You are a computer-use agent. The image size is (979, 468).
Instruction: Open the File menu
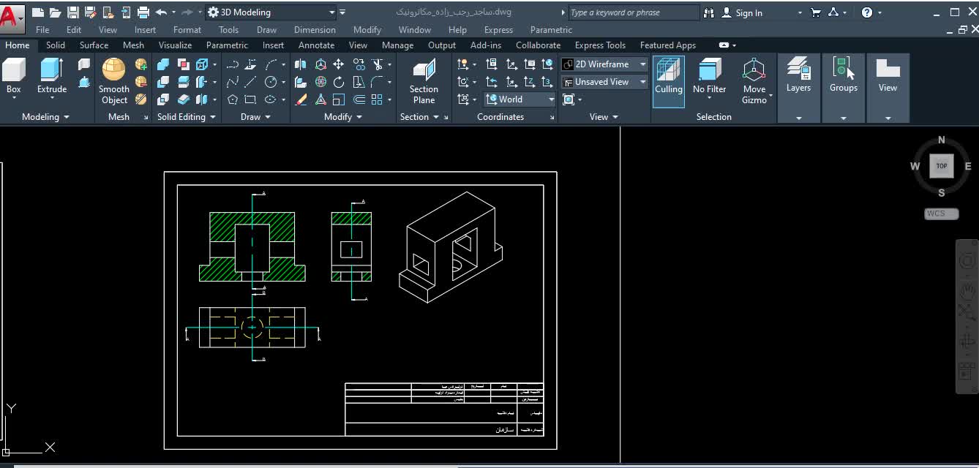pyautogui.click(x=42, y=30)
